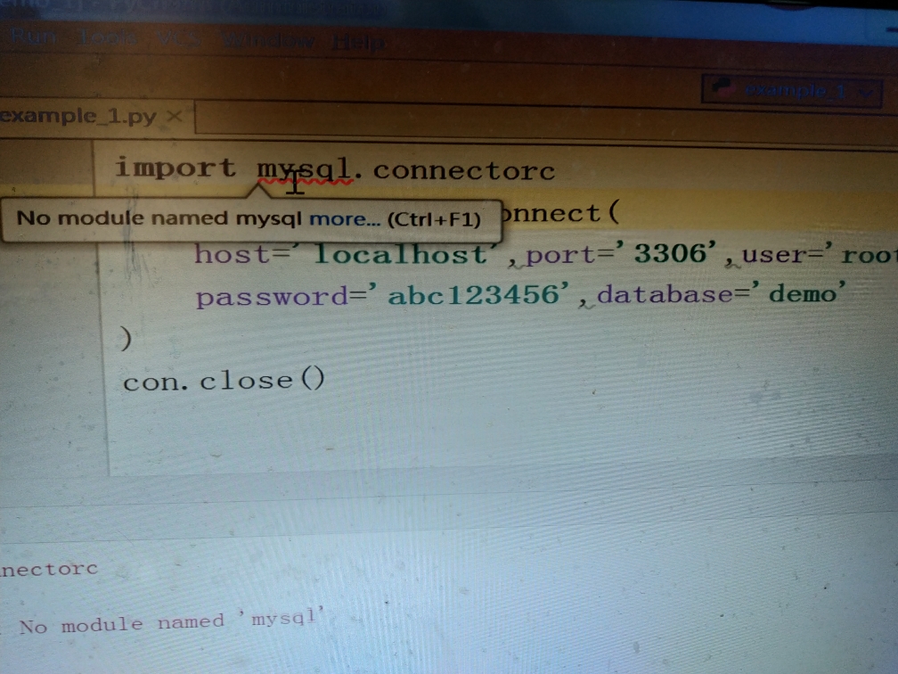Open the Tools menu
The width and height of the screenshot is (898, 674).
(x=108, y=37)
